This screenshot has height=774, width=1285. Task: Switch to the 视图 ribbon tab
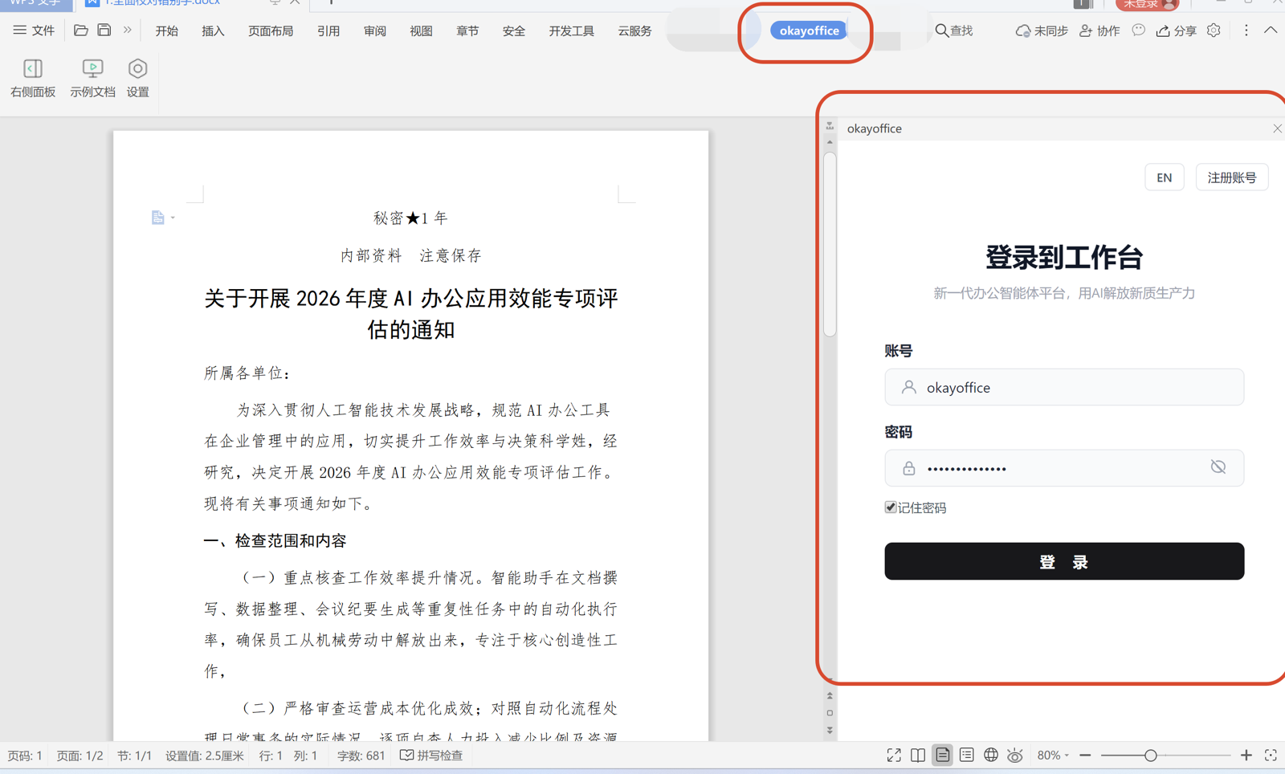click(421, 31)
